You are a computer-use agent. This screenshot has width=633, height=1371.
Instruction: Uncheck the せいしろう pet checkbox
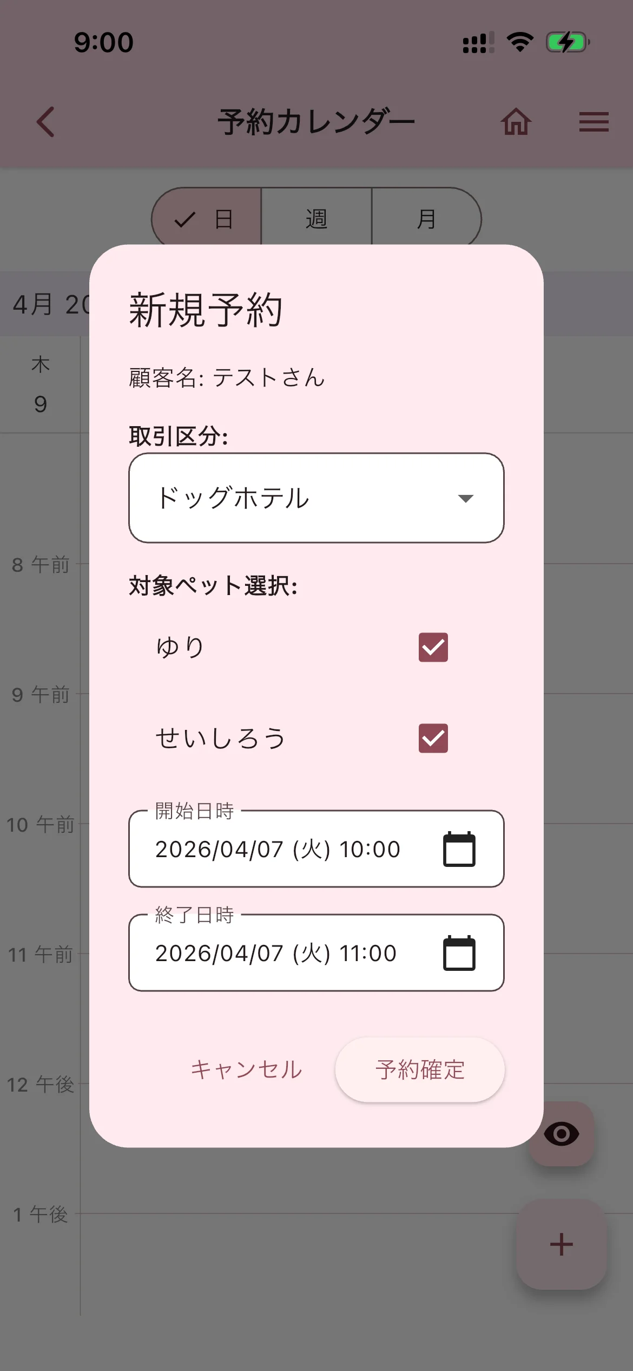coord(433,738)
